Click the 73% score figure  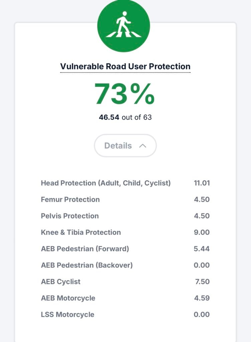click(124, 94)
